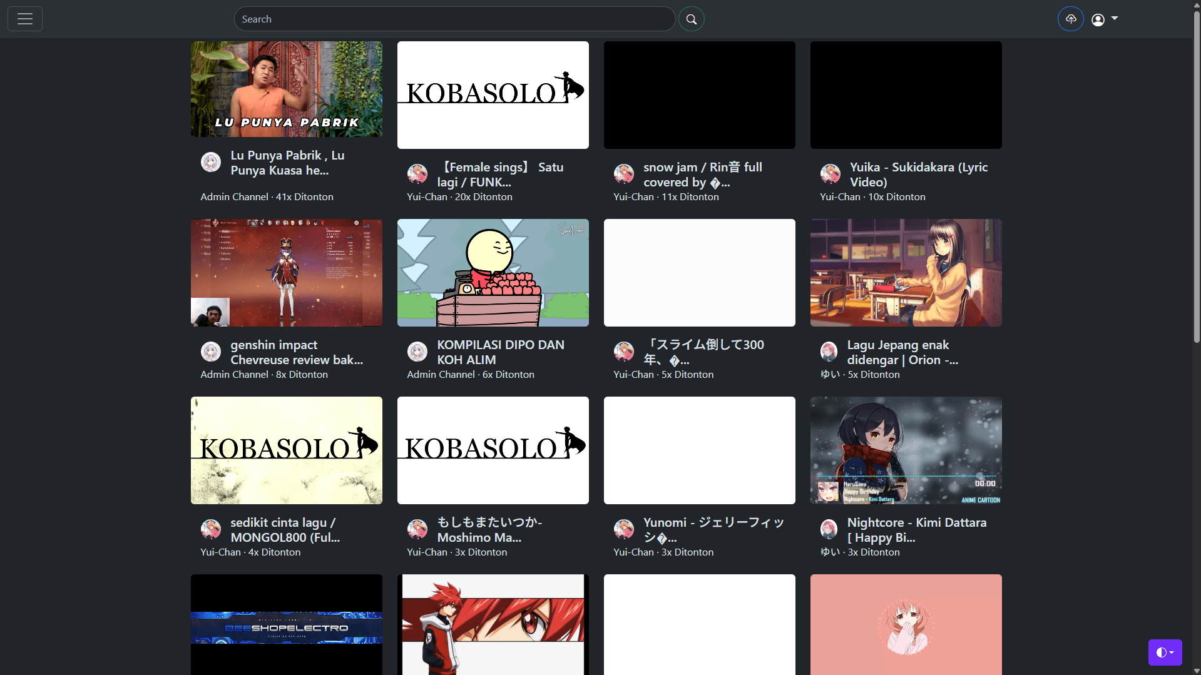The image size is (1201, 675).
Task: Click Yui-Chan's avatar beside 'snow jam' video
Action: pos(624,173)
